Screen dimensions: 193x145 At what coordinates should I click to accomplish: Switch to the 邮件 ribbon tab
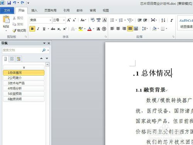click(x=80, y=10)
